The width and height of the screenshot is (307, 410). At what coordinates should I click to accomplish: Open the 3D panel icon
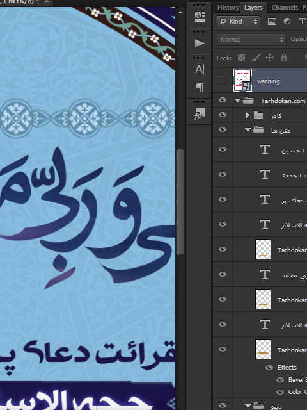pos(200,17)
